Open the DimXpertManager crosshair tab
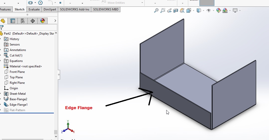Viewport: 269px width, 140px height. click(x=33, y=21)
